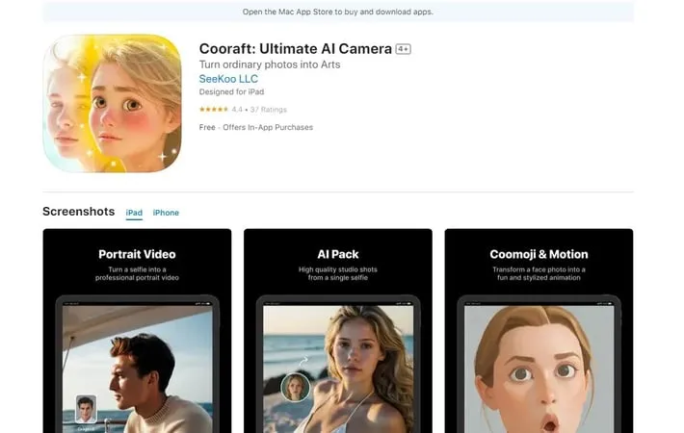The image size is (684, 433).
Task: Click the Cooraft app icon
Action: click(112, 103)
